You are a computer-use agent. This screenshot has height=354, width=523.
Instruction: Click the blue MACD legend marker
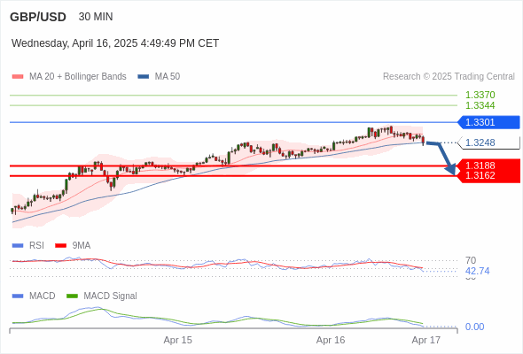(18, 296)
